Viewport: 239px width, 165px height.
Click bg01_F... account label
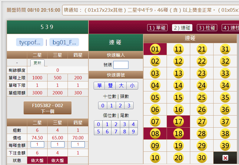[x=64, y=42]
